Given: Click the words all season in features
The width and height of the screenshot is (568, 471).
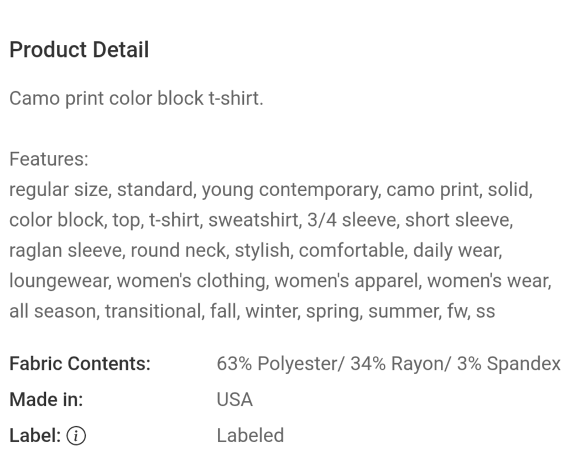Looking at the screenshot, I should [x=52, y=311].
